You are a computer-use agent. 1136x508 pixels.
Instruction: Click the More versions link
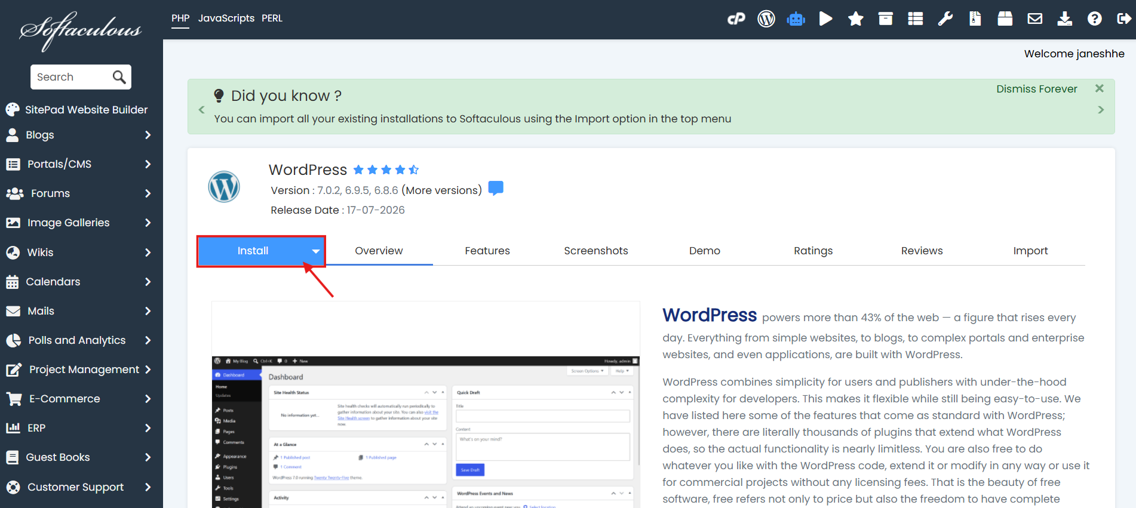[441, 190]
